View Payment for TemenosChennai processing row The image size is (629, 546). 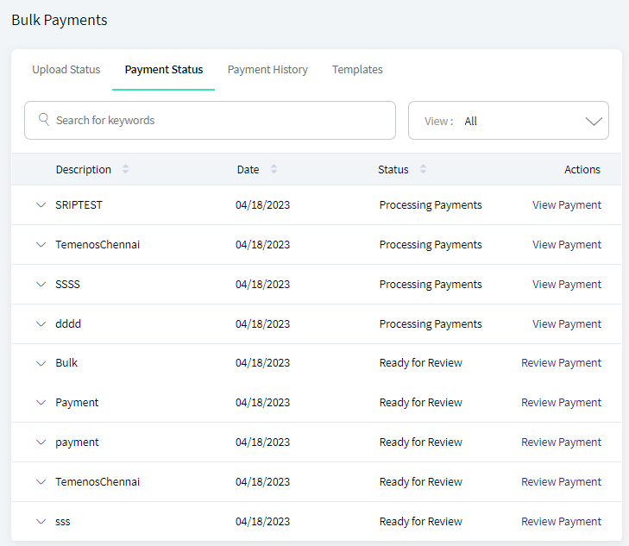click(x=566, y=245)
